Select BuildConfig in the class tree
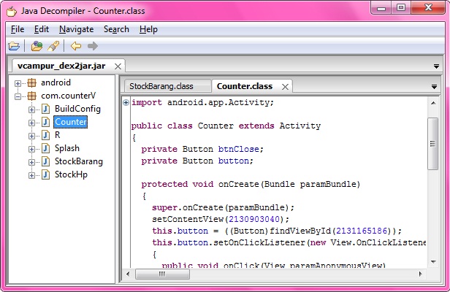 [77, 109]
